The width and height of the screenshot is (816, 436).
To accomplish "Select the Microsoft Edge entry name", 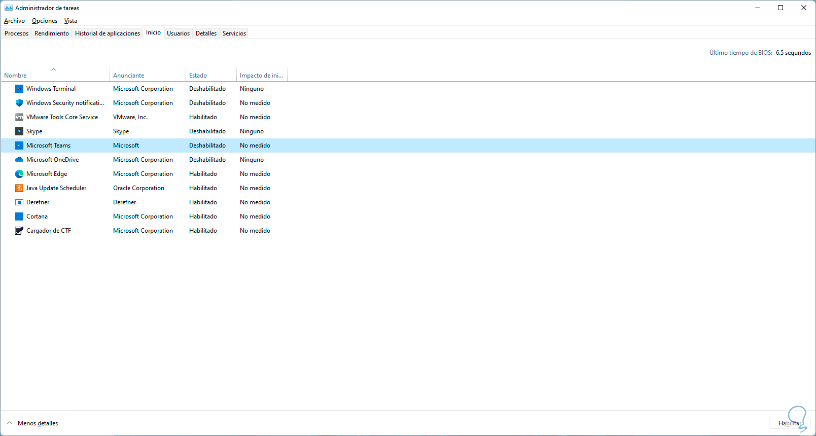I will click(x=47, y=174).
